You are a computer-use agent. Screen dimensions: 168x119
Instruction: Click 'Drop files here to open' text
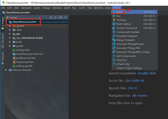point(126,103)
